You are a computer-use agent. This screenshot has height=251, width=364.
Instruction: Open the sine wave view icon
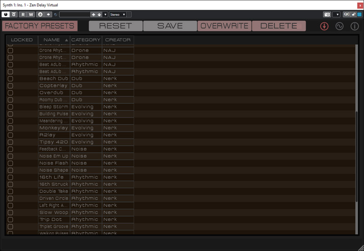(339, 26)
